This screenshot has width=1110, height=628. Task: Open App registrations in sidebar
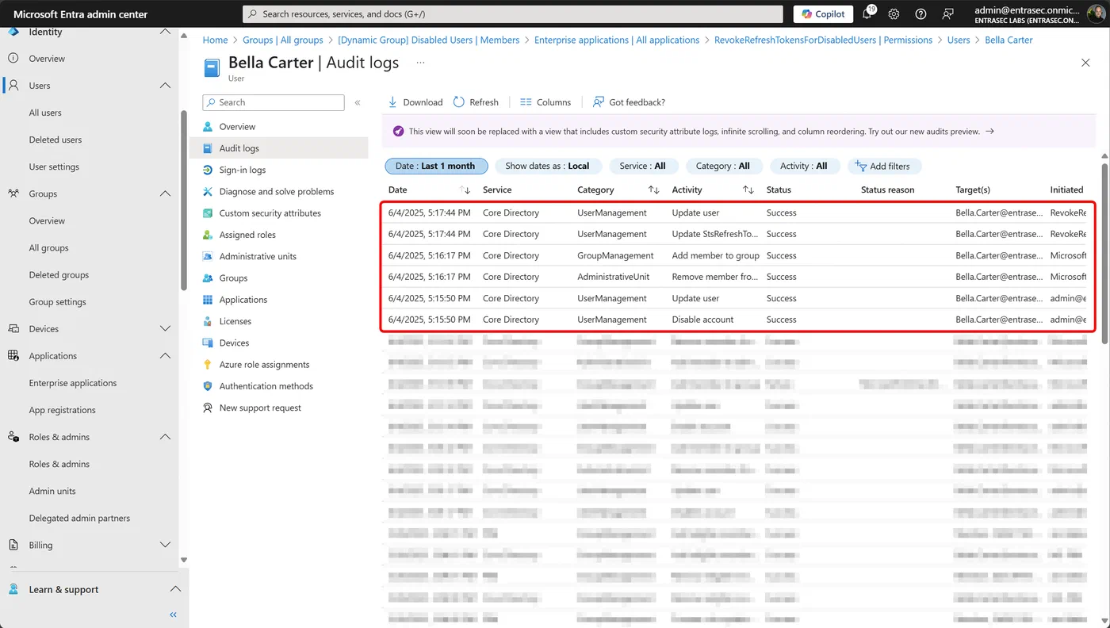tap(63, 410)
